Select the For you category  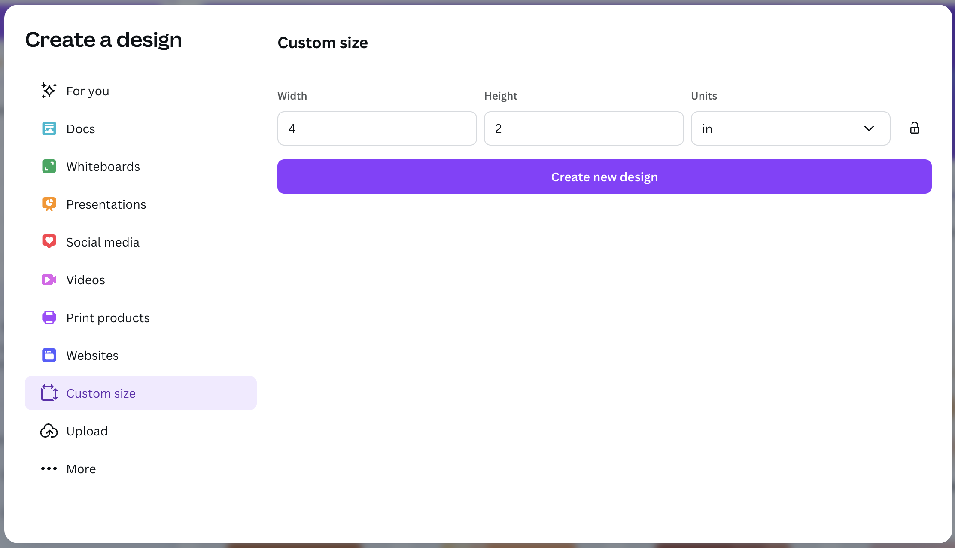141,91
